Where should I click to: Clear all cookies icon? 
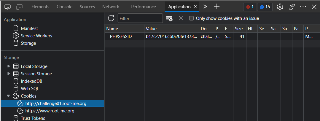tap(169, 18)
